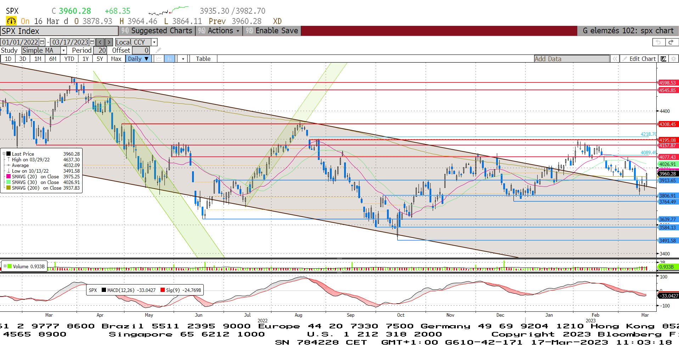Click the 3960.28 last price axis label
Viewport: 679px width, 362px height.
[668, 174]
